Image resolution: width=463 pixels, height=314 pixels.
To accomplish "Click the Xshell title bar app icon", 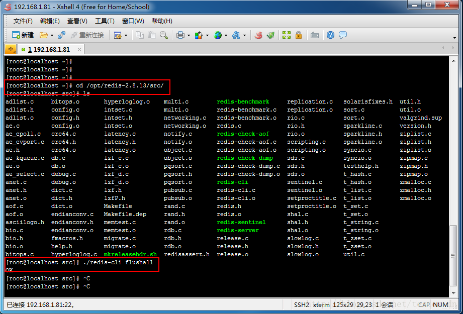I will click(8, 7).
